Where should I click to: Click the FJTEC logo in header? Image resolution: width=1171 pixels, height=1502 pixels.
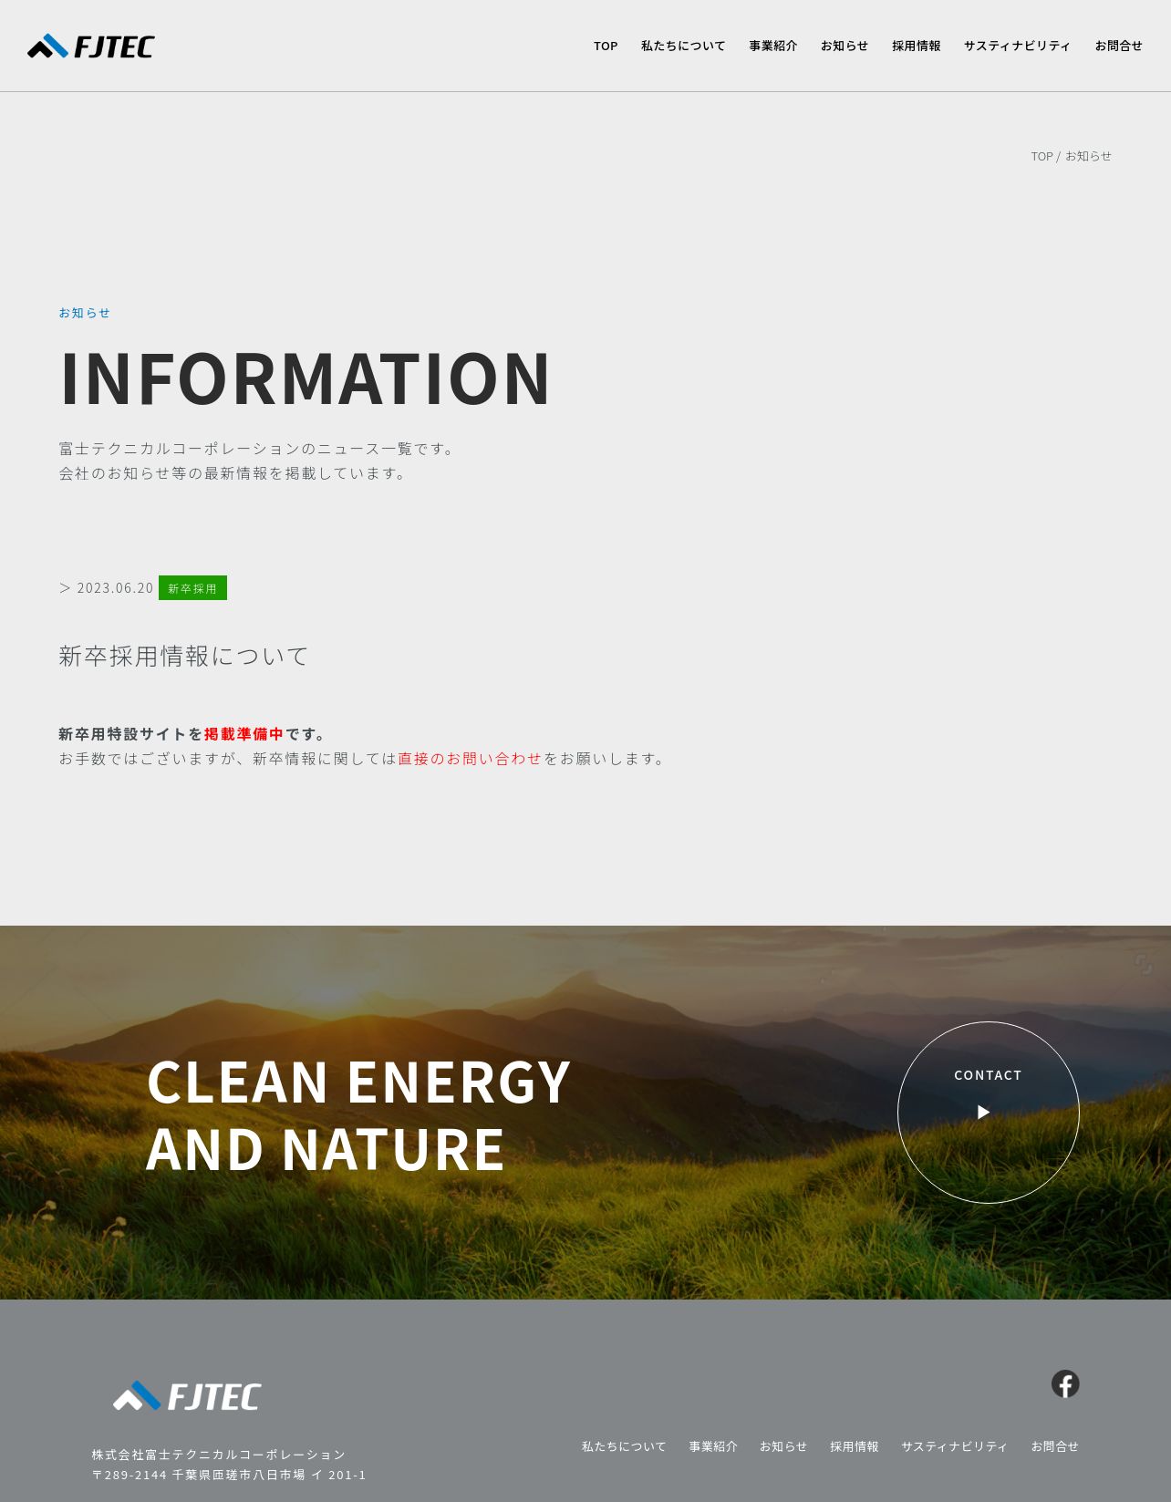[91, 46]
